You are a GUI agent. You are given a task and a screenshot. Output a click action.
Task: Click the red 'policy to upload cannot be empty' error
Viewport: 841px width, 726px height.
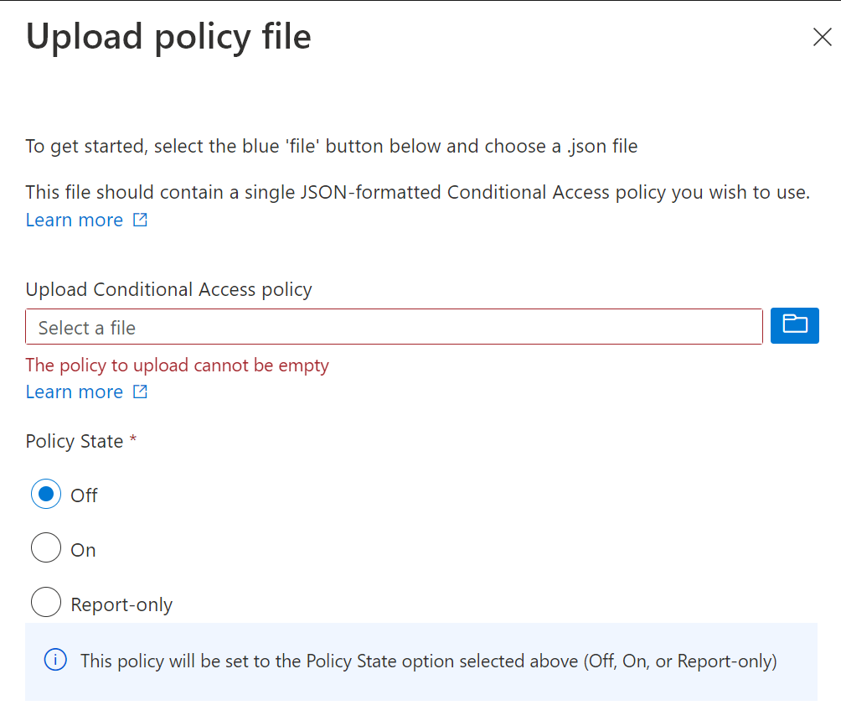pyautogui.click(x=178, y=366)
